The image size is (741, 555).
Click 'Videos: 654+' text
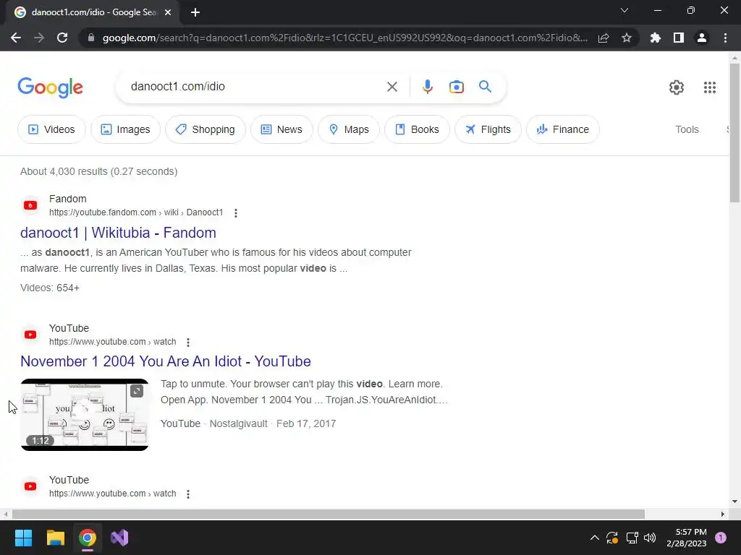(x=50, y=288)
